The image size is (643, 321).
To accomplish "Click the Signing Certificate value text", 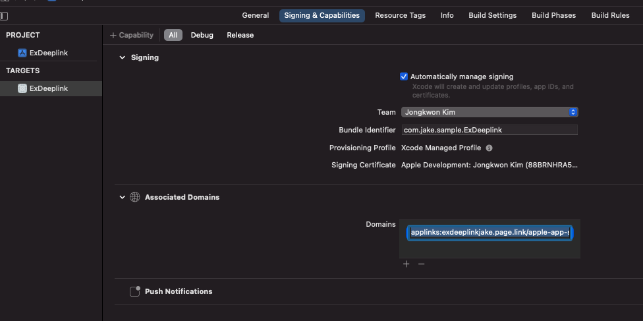I will point(489,165).
